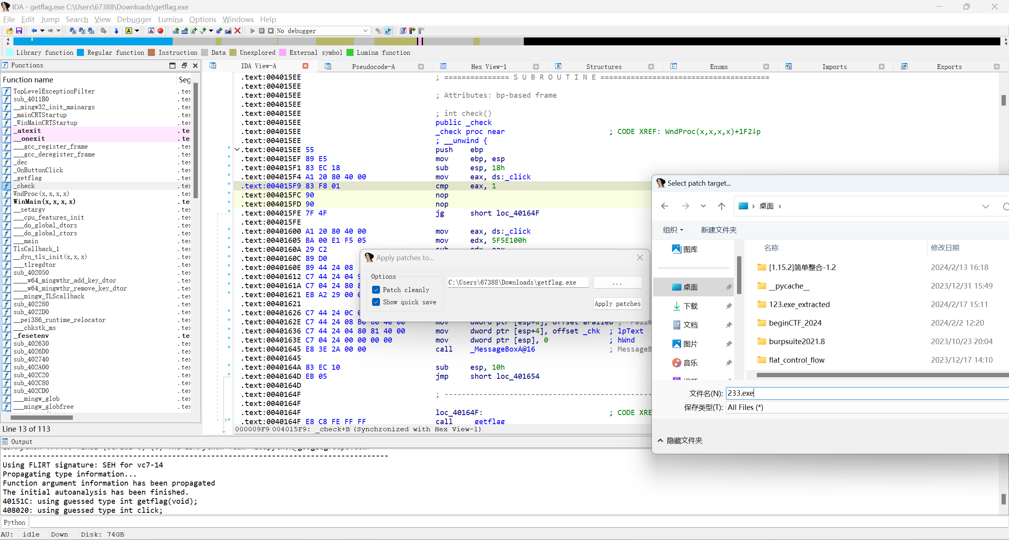Click the patch target path field

[518, 282]
